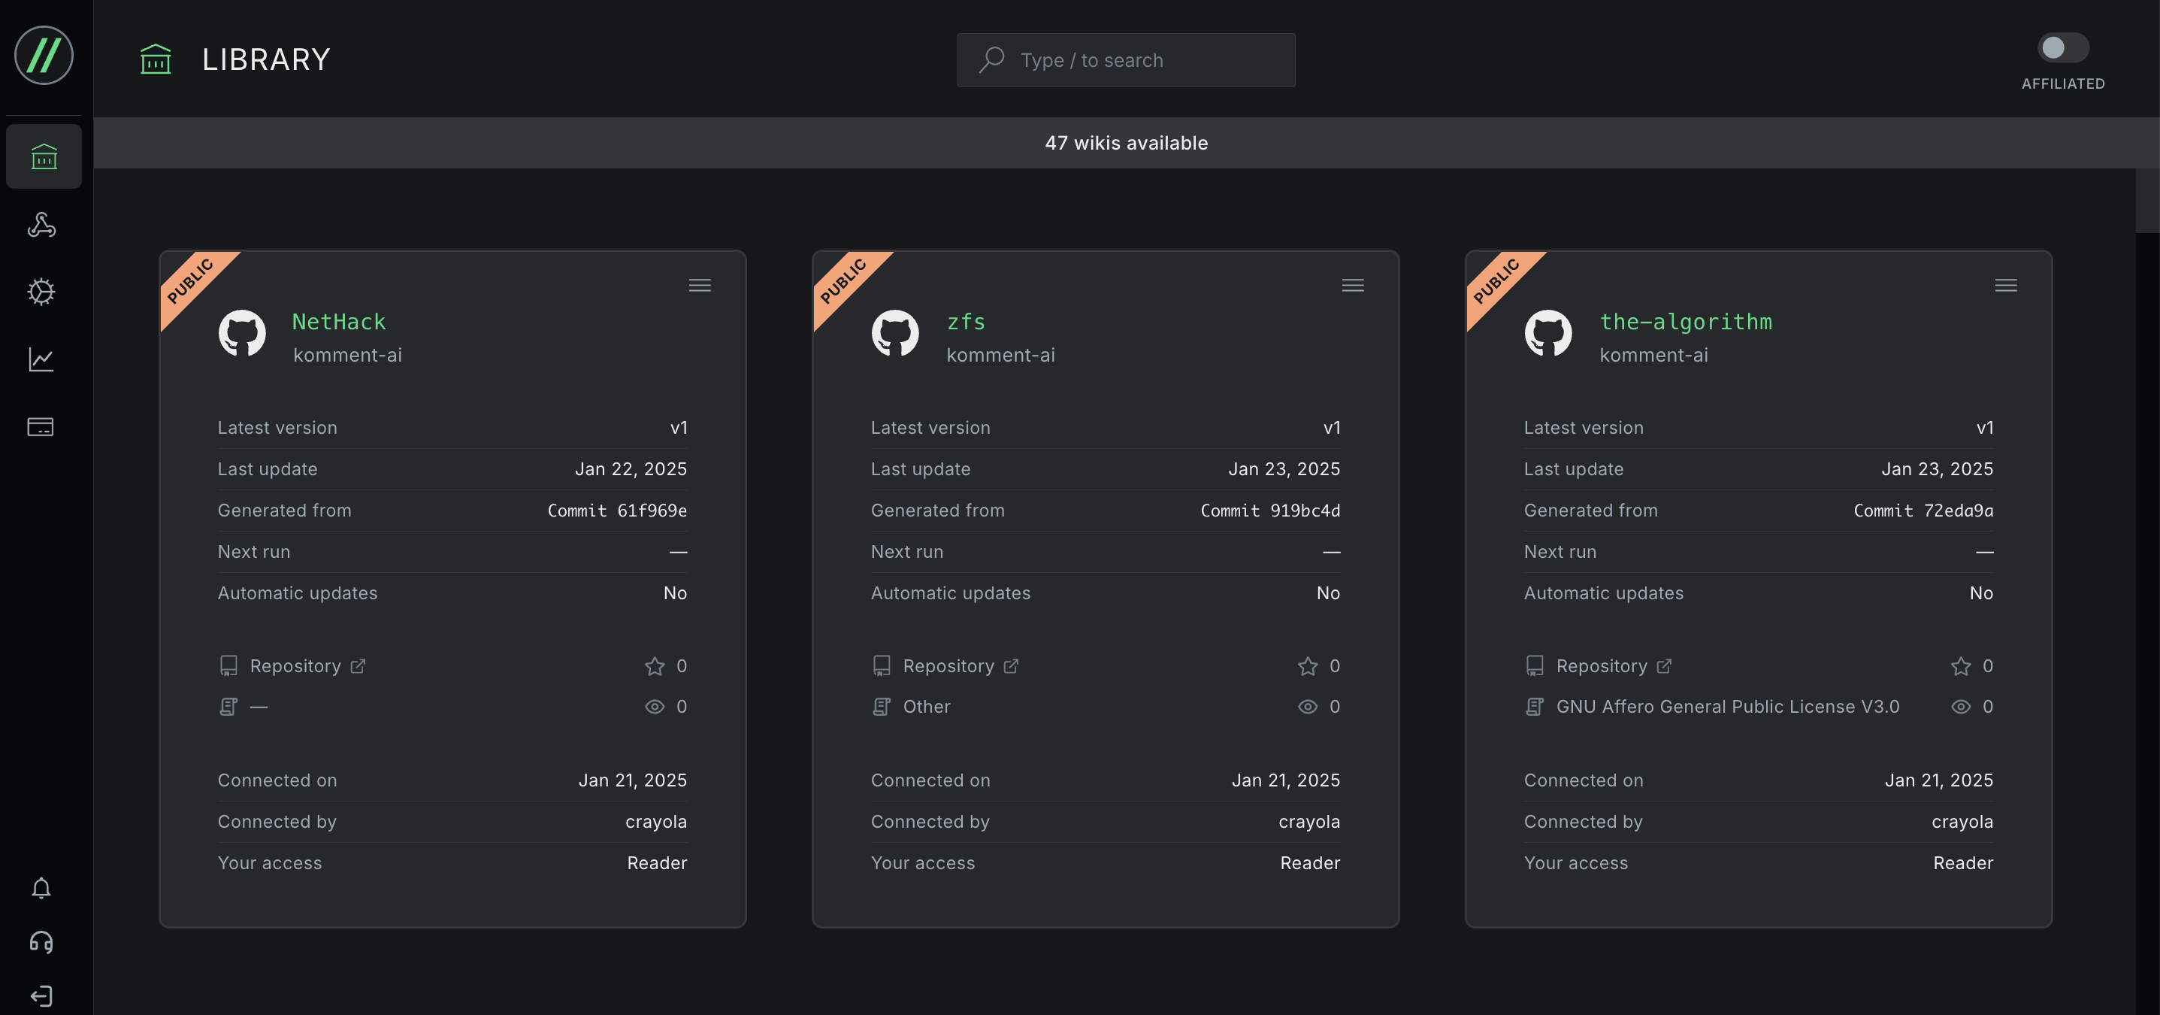Click Automatic updates 'No' on zfs card
Image resolution: width=2160 pixels, height=1015 pixels.
[1328, 593]
